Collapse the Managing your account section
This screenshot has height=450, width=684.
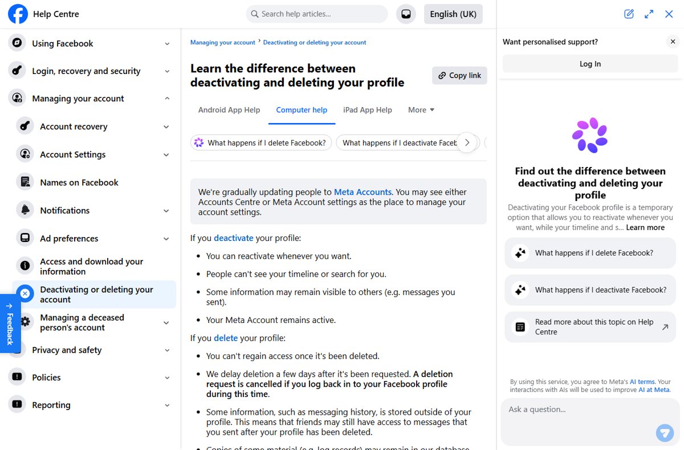[167, 99]
